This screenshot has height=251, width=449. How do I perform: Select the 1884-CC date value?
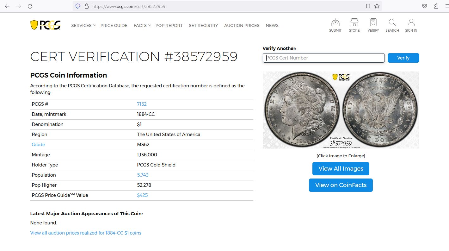[x=146, y=114]
